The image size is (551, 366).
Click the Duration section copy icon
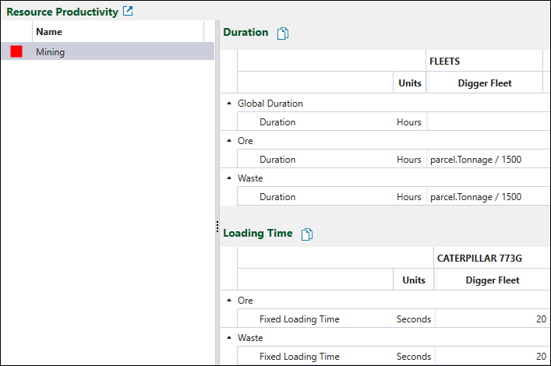point(283,33)
